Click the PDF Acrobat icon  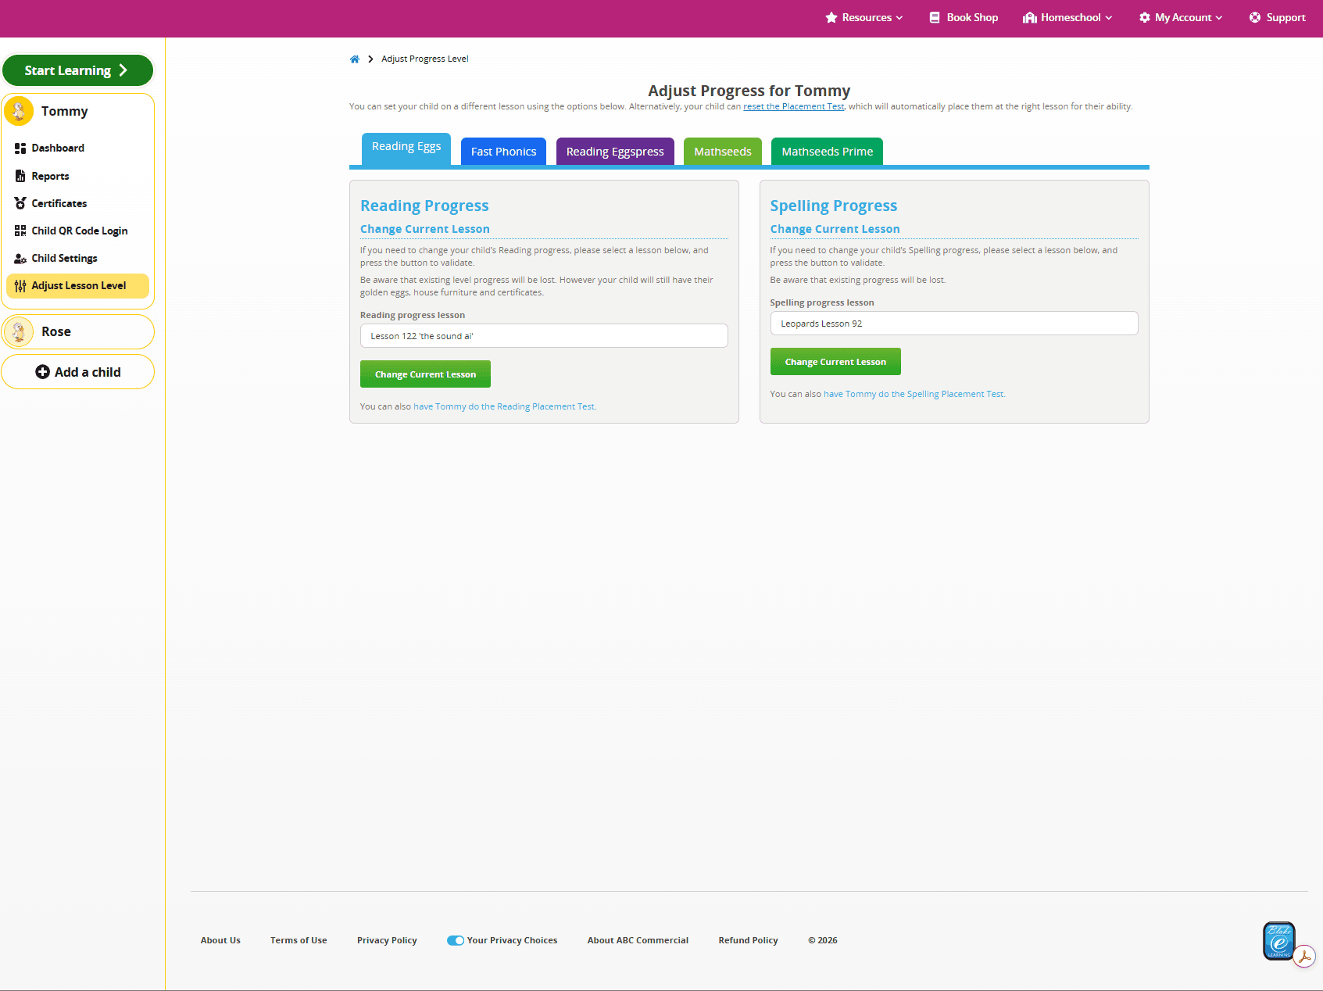[x=1304, y=957]
